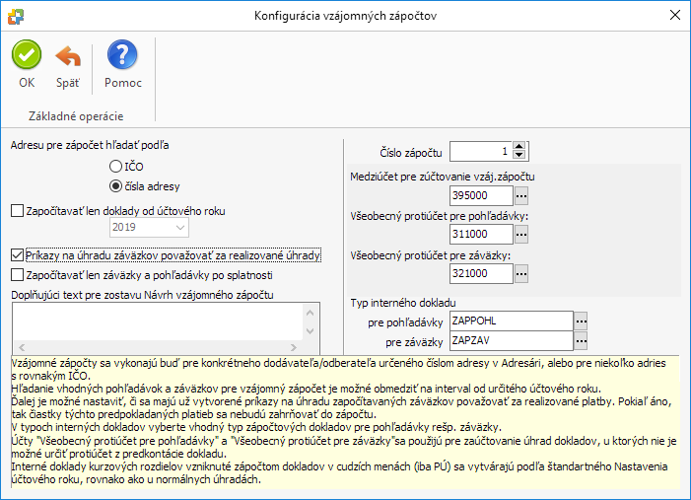Image resolution: width=691 pixels, height=500 pixels.
Task: Increase Číslo zápočtu with up arrow
Action: [519, 147]
